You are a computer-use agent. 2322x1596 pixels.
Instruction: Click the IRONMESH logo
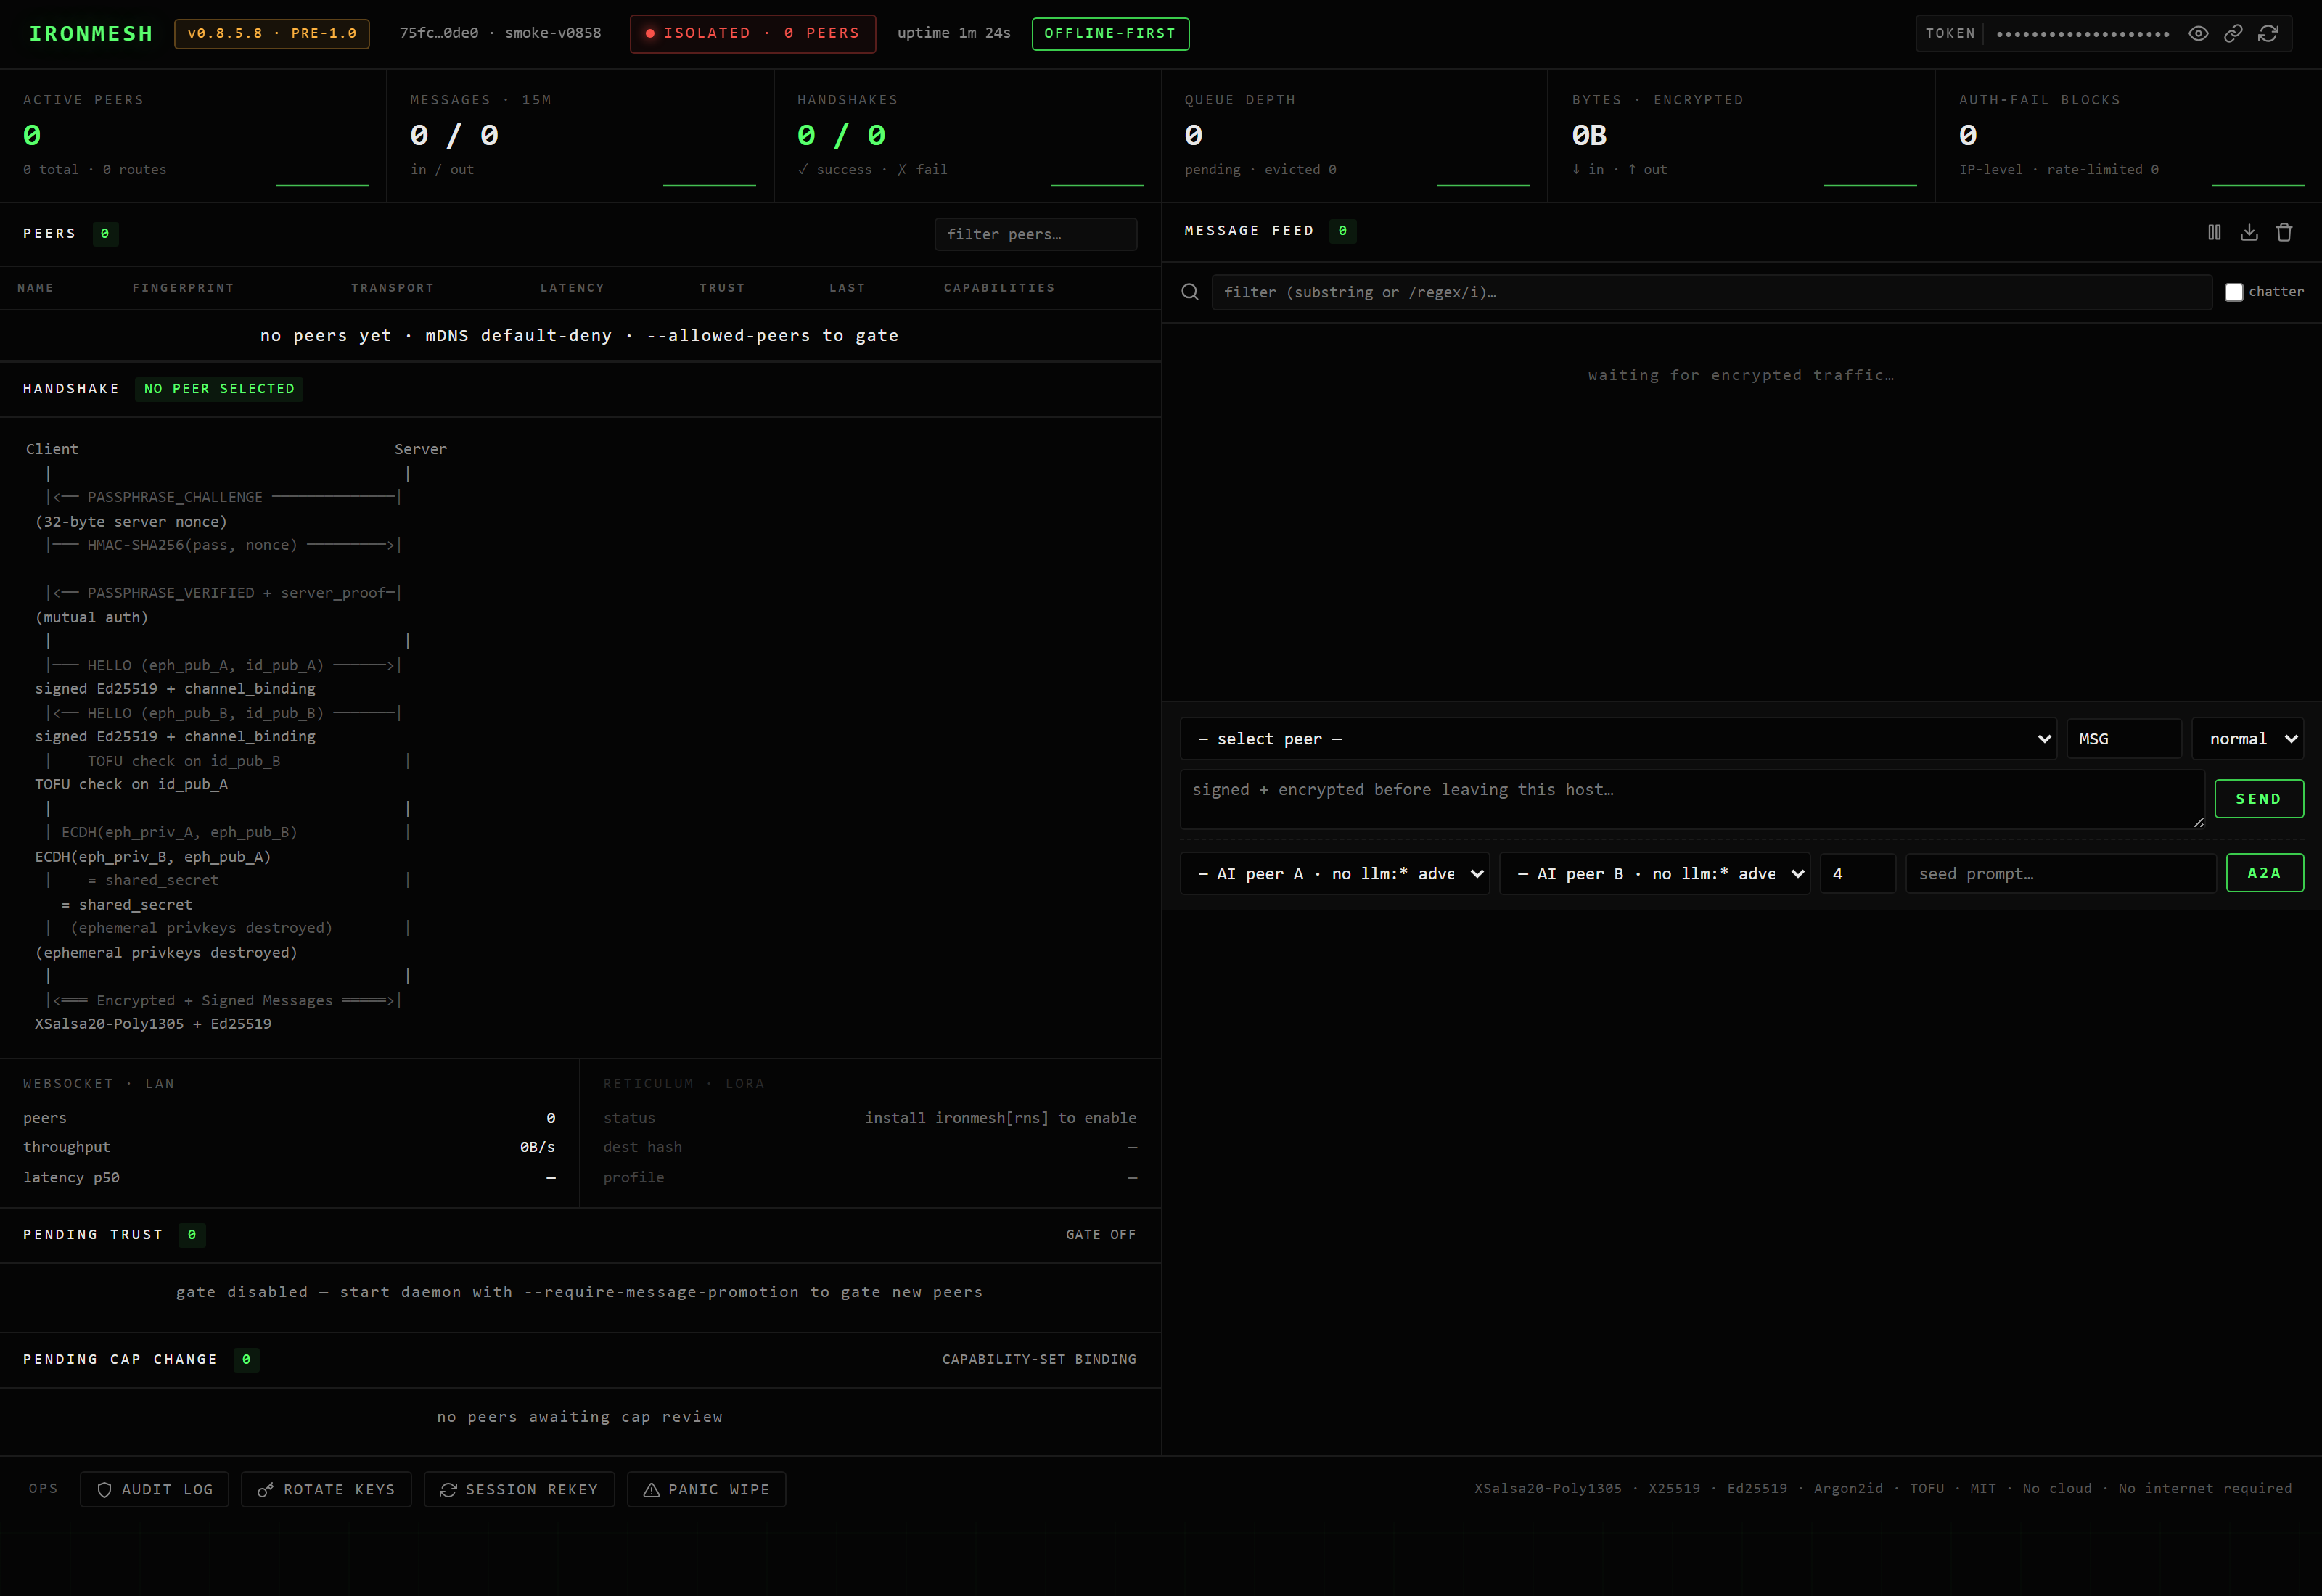click(91, 34)
